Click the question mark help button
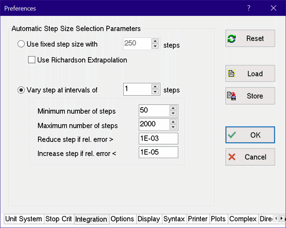Screen dimensions: 286x228 [249, 8]
